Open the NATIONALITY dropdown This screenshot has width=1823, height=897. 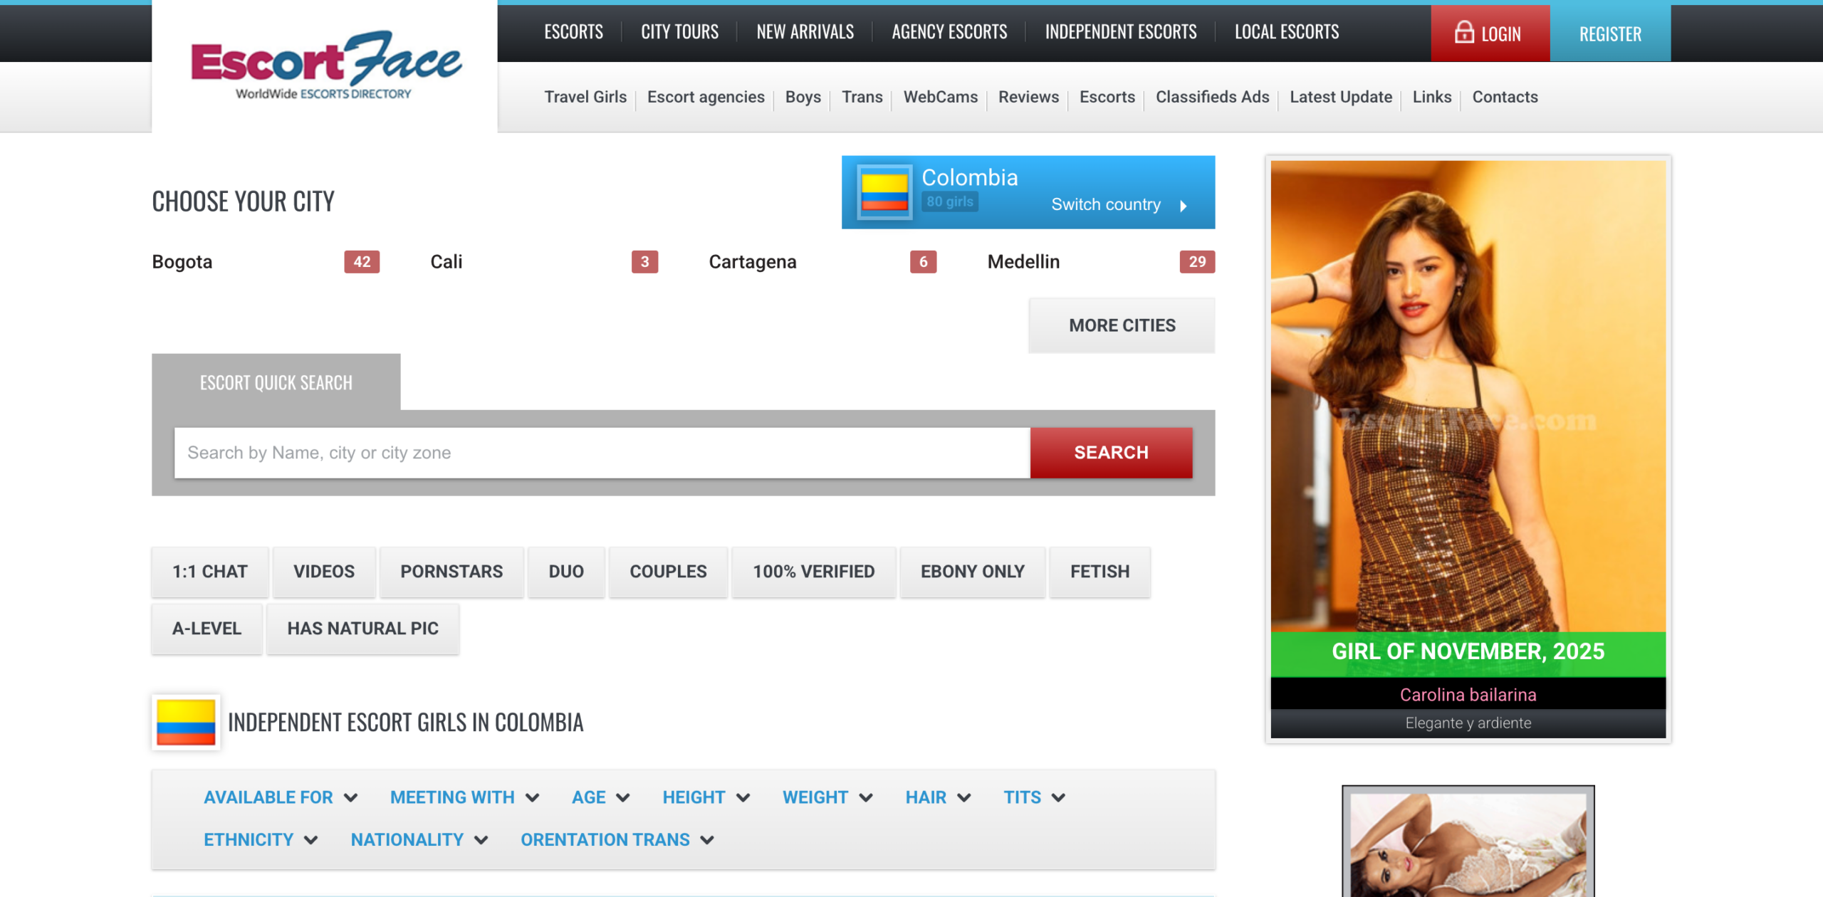419,840
